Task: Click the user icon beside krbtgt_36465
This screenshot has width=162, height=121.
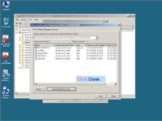Action: click(x=36, y=53)
